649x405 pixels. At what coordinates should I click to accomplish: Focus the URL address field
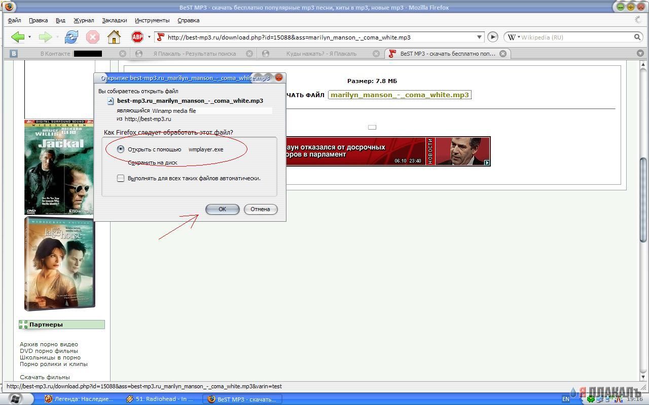(320, 37)
